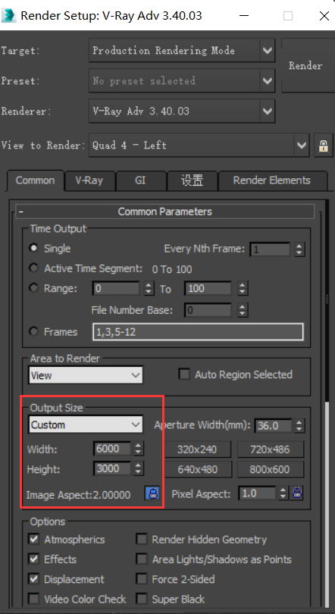Click the Frames input field

click(x=198, y=332)
